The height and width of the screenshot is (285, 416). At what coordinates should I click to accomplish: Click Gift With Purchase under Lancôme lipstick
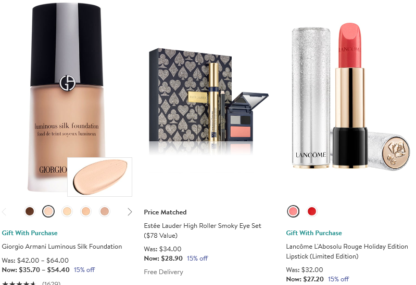tap(314, 233)
